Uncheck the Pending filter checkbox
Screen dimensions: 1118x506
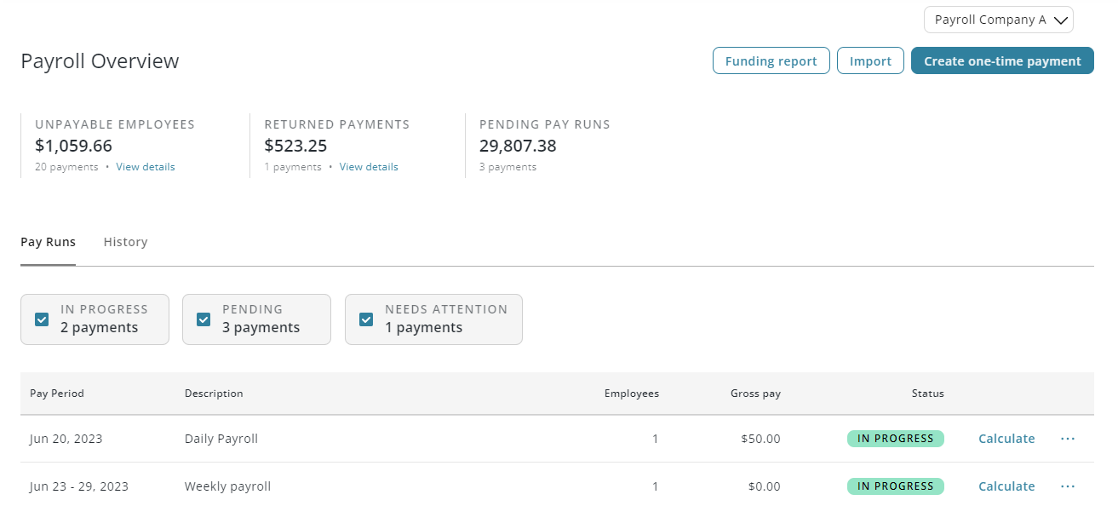point(204,319)
